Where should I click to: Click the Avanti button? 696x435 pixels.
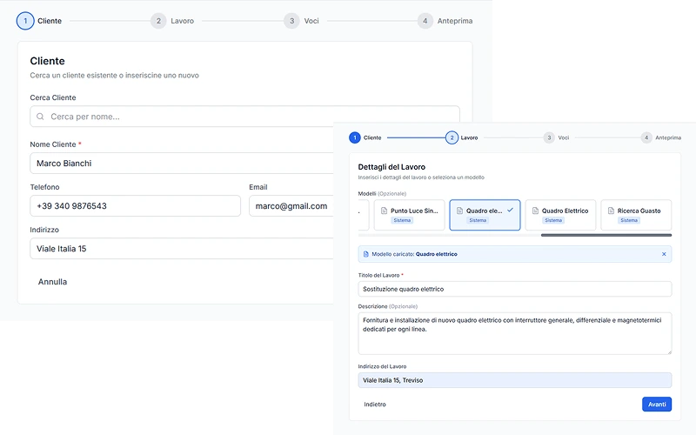click(657, 405)
